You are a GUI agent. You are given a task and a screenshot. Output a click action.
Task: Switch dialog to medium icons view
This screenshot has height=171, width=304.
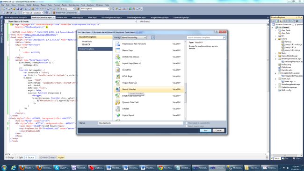click(x=153, y=37)
